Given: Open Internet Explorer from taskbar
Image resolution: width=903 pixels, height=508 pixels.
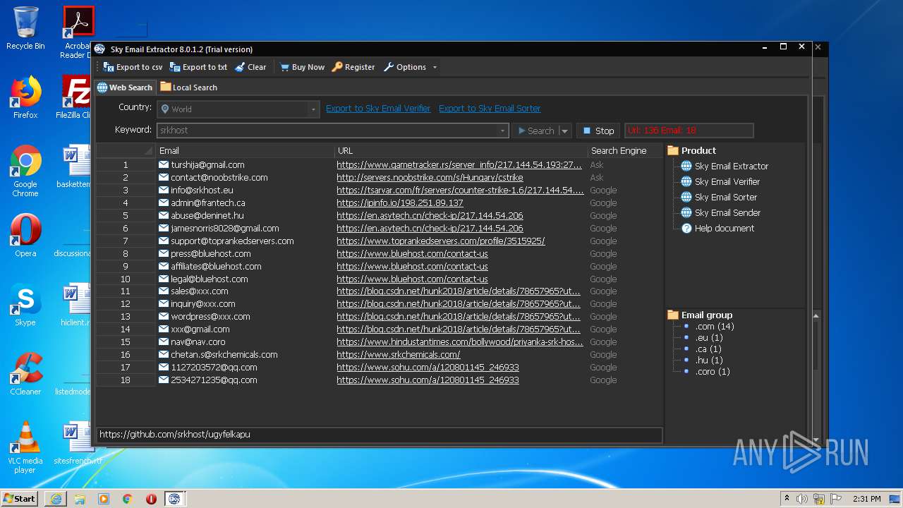Looking at the screenshot, I should pyautogui.click(x=56, y=499).
